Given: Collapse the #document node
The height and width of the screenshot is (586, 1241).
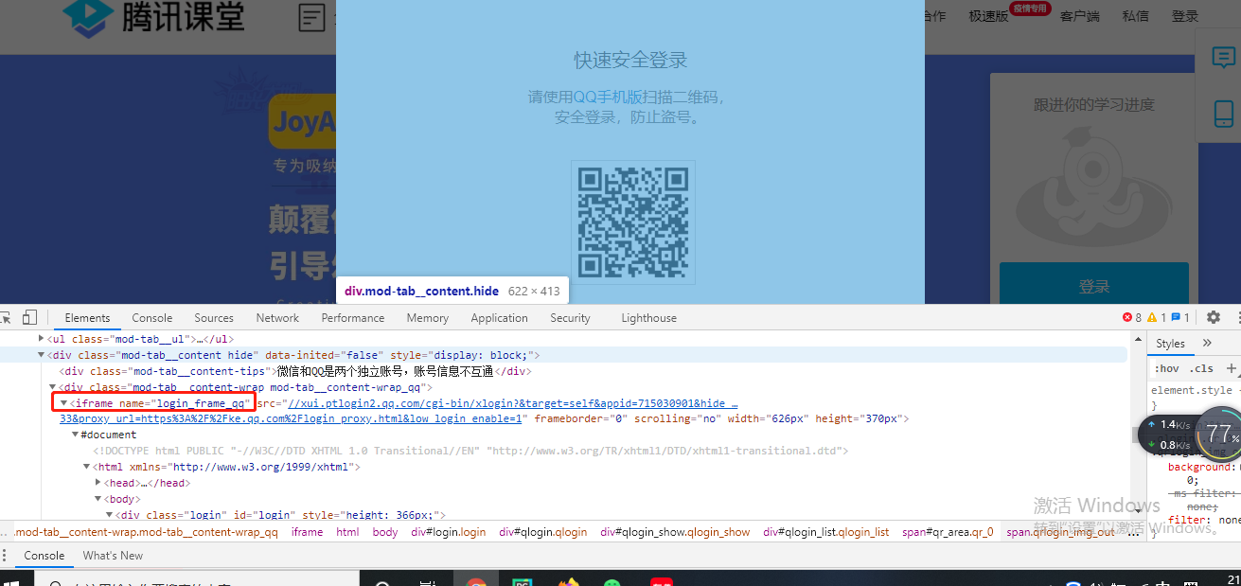Looking at the screenshot, I should click(76, 435).
